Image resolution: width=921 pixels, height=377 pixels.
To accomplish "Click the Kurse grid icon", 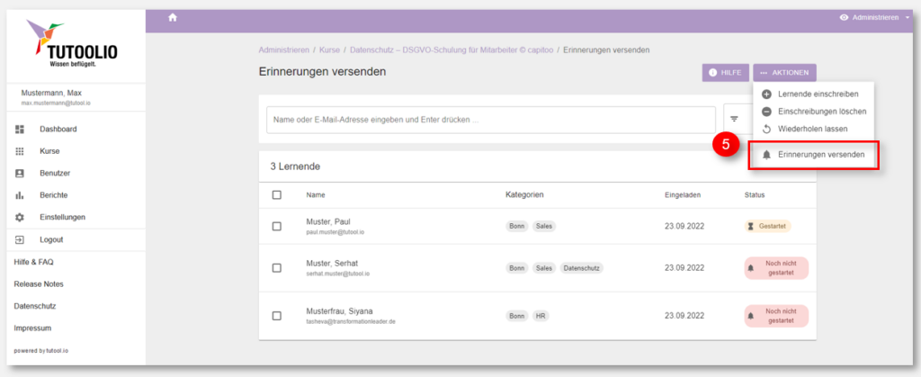I will point(20,151).
